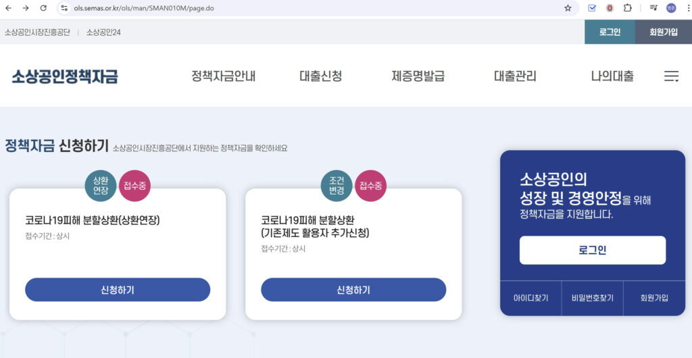Click 접수중 badge next to 조건변경
Screen dimensions: 692x358
pos(371,186)
